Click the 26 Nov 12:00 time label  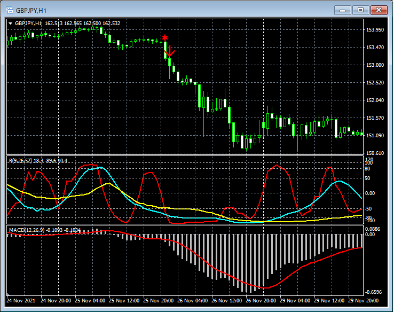pos(227,301)
